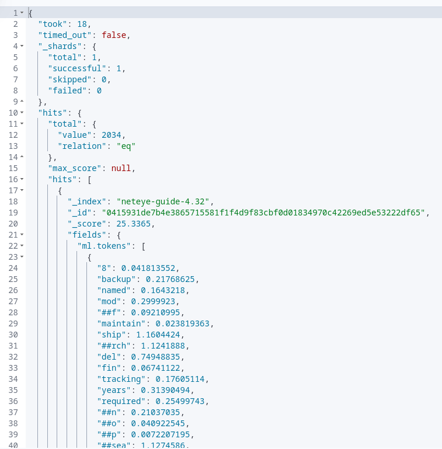Click the "eq" string value

(x=126, y=146)
